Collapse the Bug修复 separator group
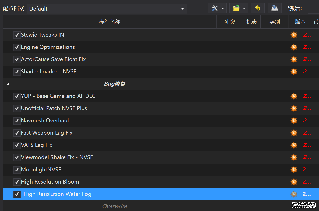This screenshot has height=211, width=319. point(8,84)
